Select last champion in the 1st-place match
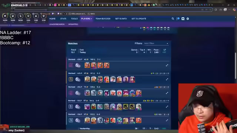The width and height of the screenshot is (237, 133). click(x=132, y=79)
